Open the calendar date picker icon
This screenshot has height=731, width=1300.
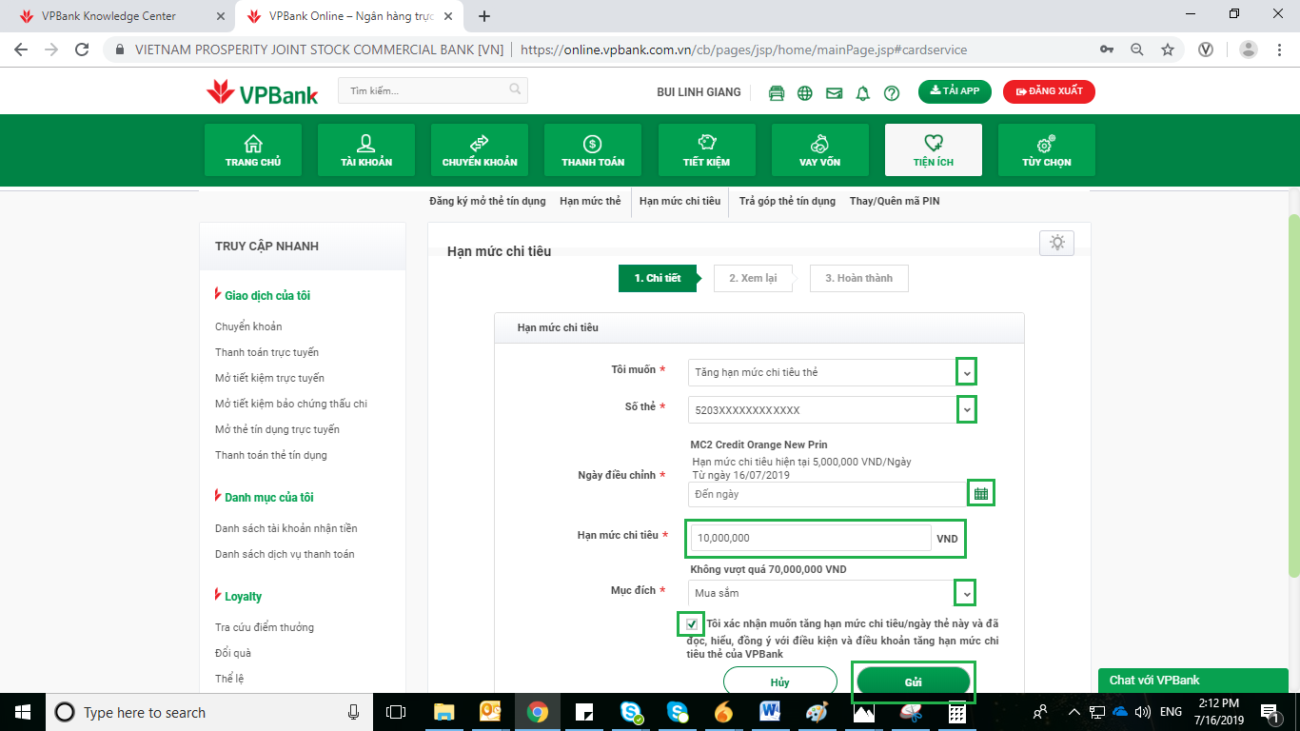980,493
